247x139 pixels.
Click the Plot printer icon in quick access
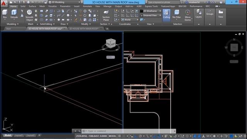tap(28, 2)
